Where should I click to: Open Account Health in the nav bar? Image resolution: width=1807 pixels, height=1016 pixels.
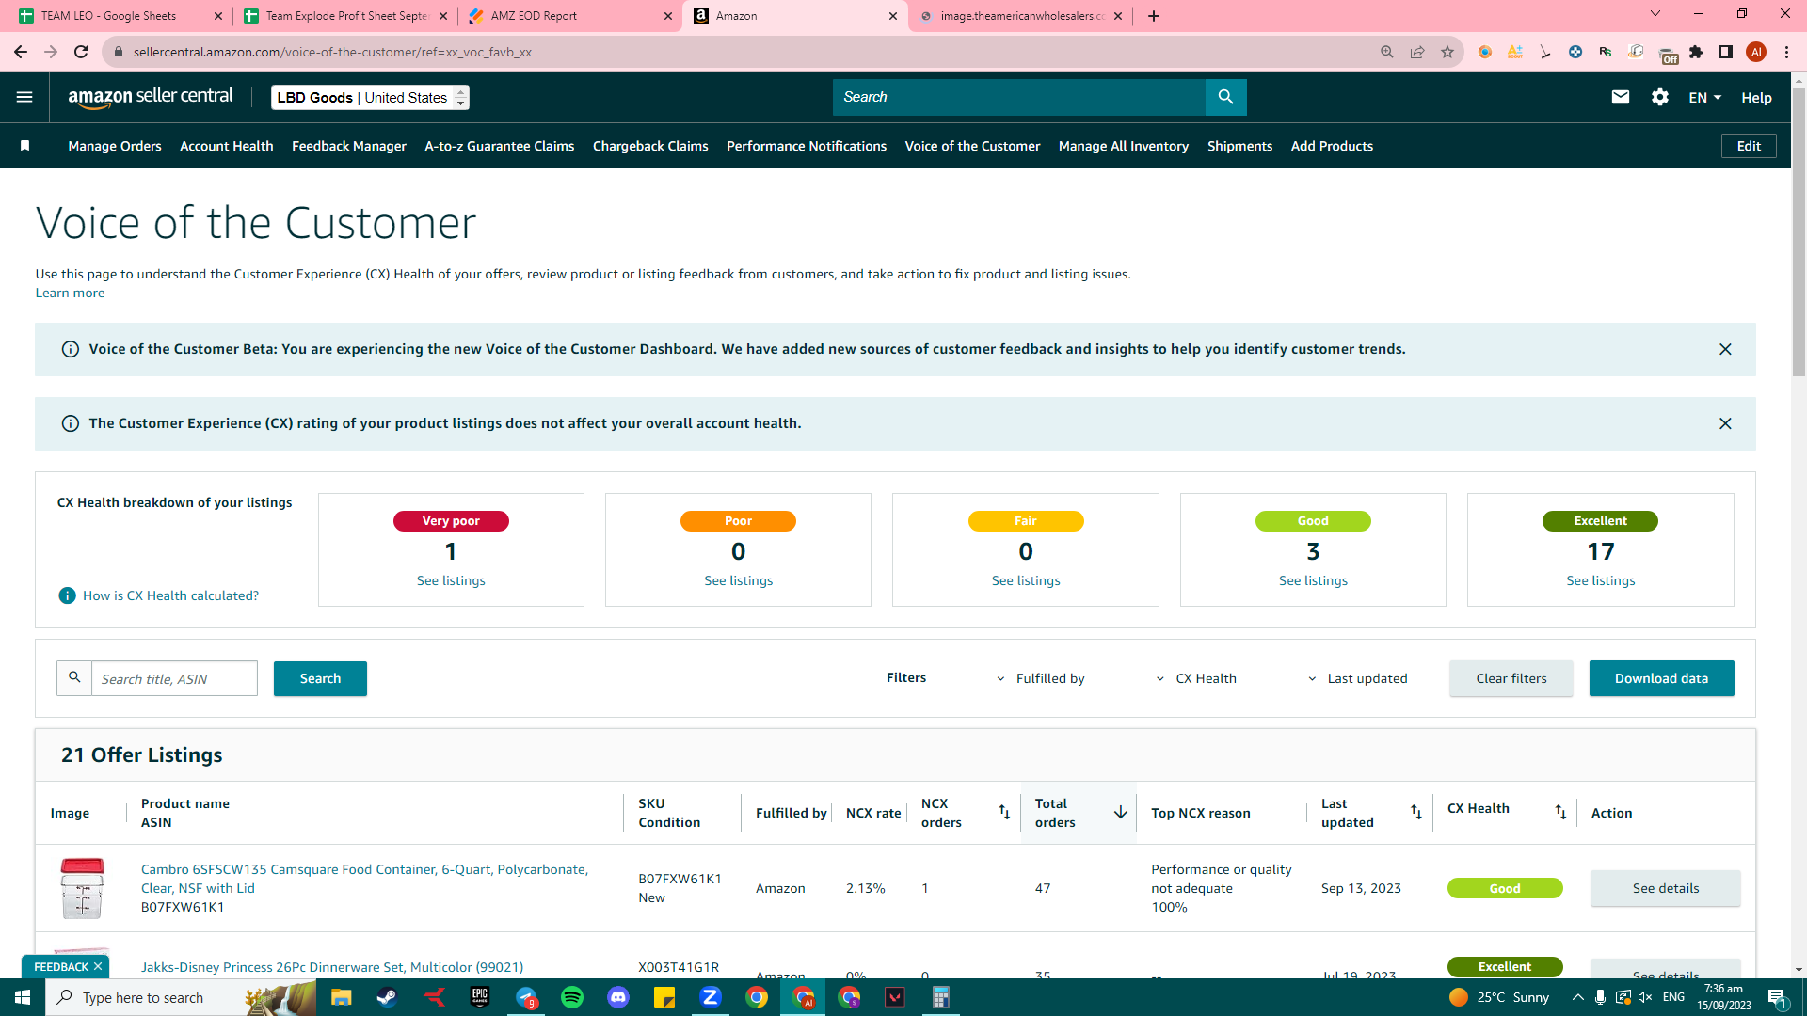(227, 146)
